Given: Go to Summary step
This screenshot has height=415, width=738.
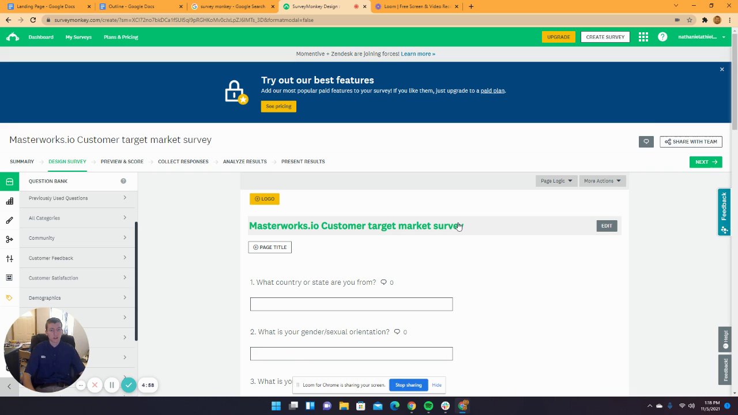Looking at the screenshot, I should click(x=22, y=161).
